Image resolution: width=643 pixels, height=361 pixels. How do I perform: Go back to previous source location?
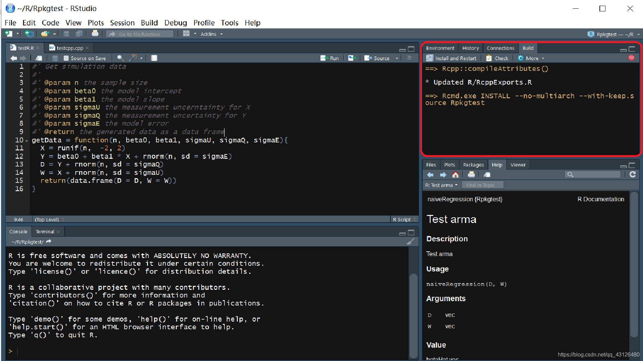[x=14, y=58]
